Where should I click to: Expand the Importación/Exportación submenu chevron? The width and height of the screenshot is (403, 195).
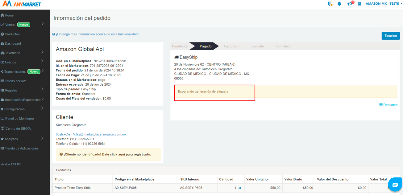43,99
